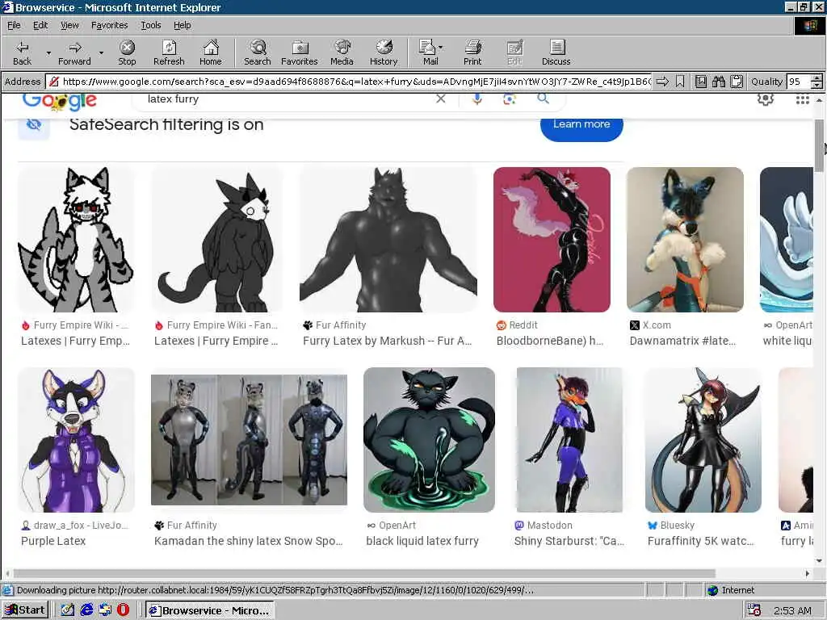This screenshot has width=827, height=620.
Task: Open Google settings gear icon
Action: tap(766, 98)
